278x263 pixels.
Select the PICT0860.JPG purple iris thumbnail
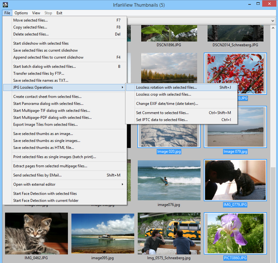pyautogui.click(x=235, y=233)
